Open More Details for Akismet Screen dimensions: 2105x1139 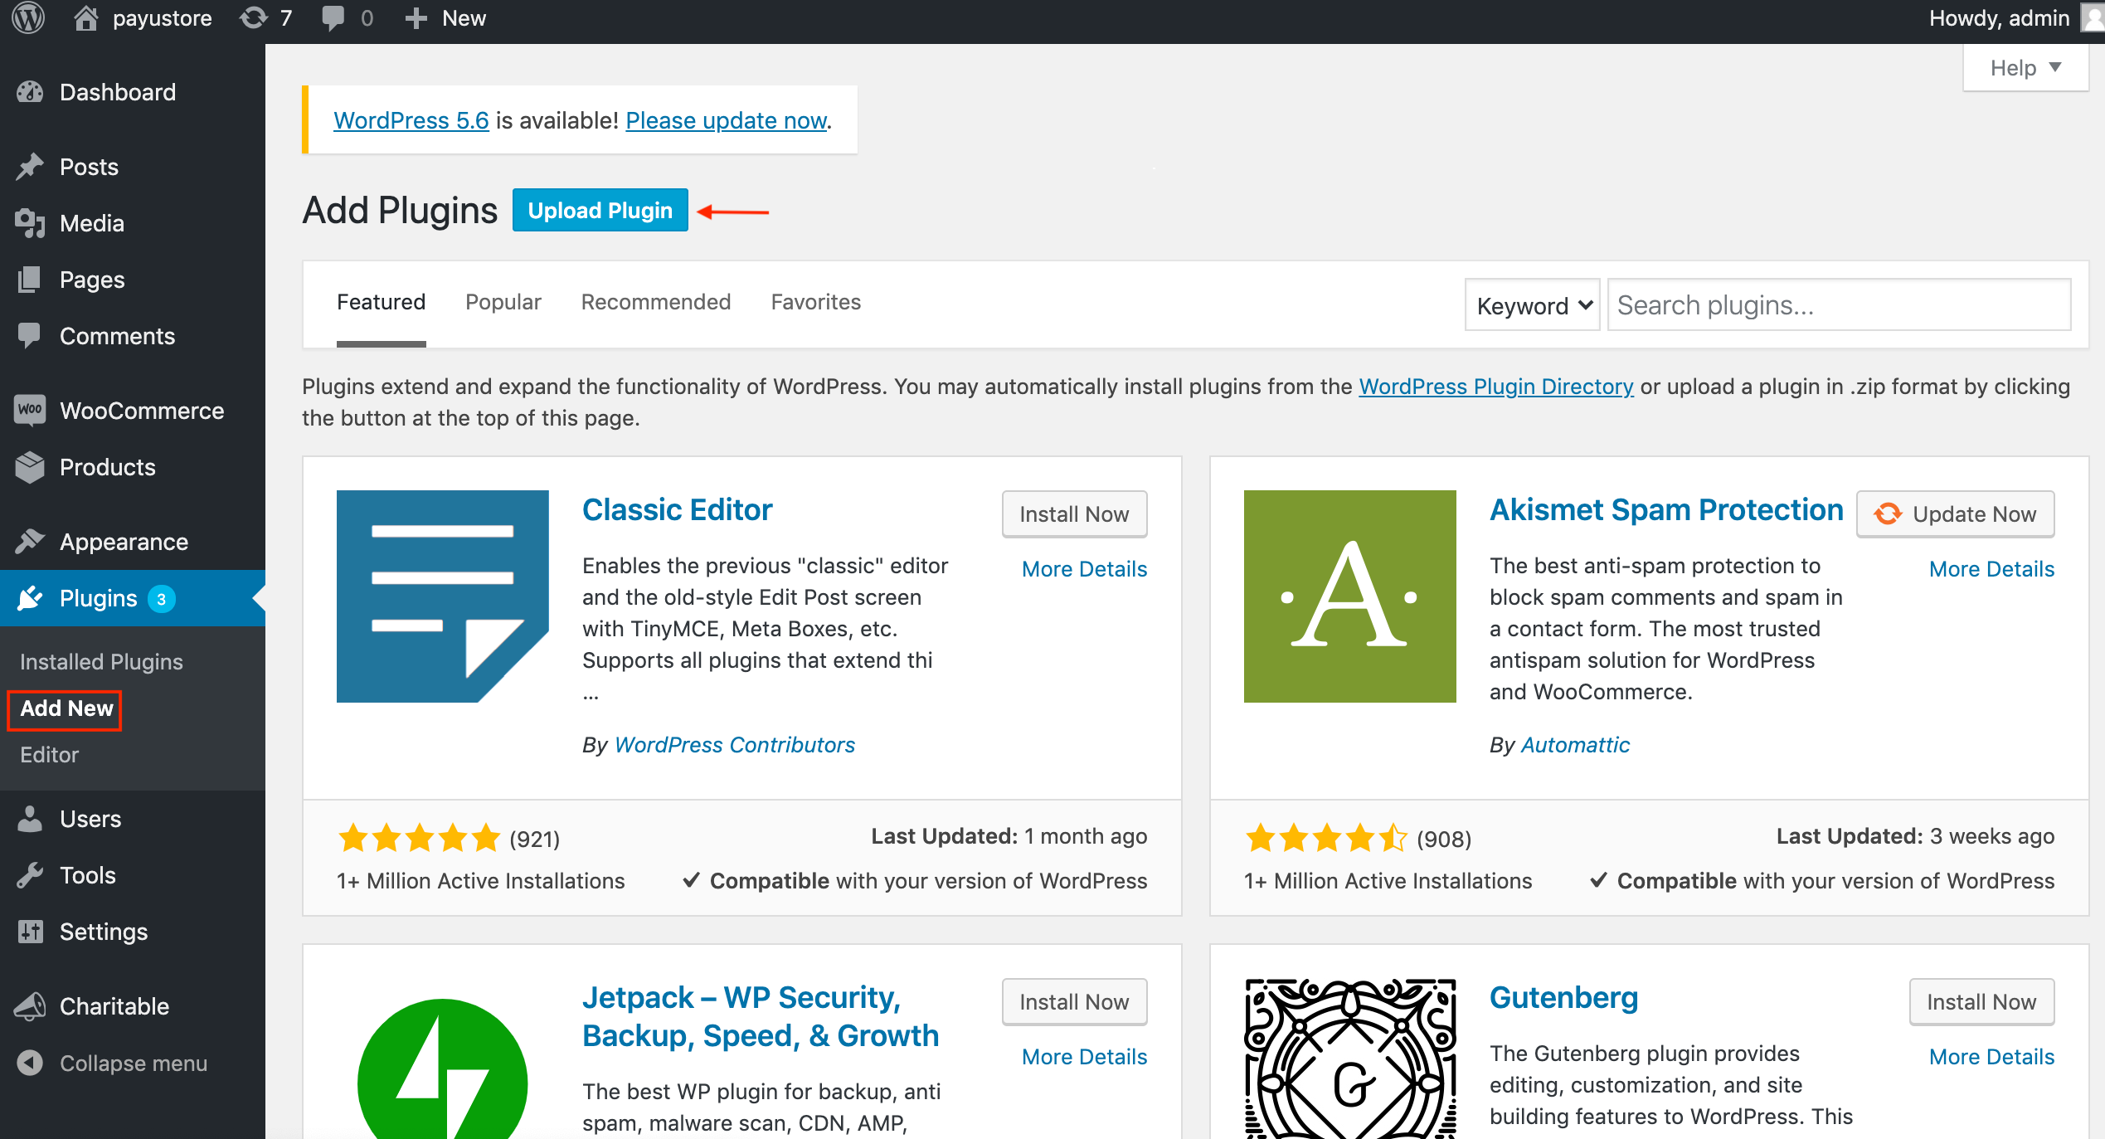pyautogui.click(x=1991, y=569)
